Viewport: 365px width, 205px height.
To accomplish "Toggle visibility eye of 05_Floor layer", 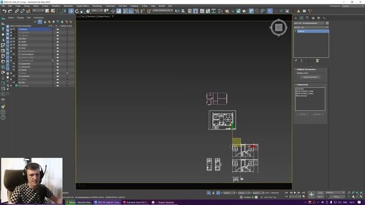I will coord(14,48).
